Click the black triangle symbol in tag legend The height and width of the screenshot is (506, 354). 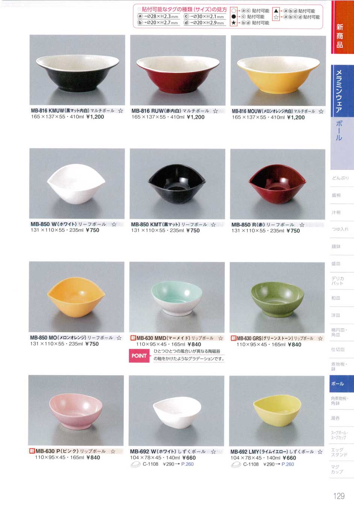point(276,11)
